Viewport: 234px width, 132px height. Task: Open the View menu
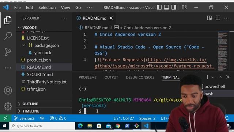coord(65,7)
